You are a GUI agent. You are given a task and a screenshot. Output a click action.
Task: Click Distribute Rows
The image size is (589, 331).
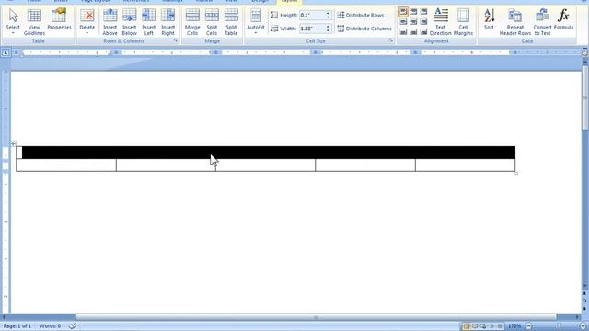[361, 15]
